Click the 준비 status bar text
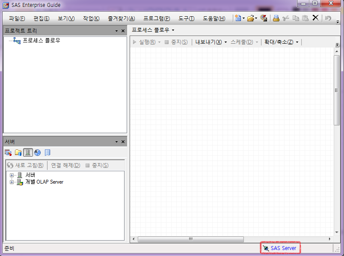 (9, 248)
